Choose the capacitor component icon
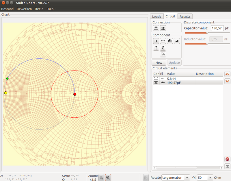This screenshot has width=231, height=181. [156, 41]
